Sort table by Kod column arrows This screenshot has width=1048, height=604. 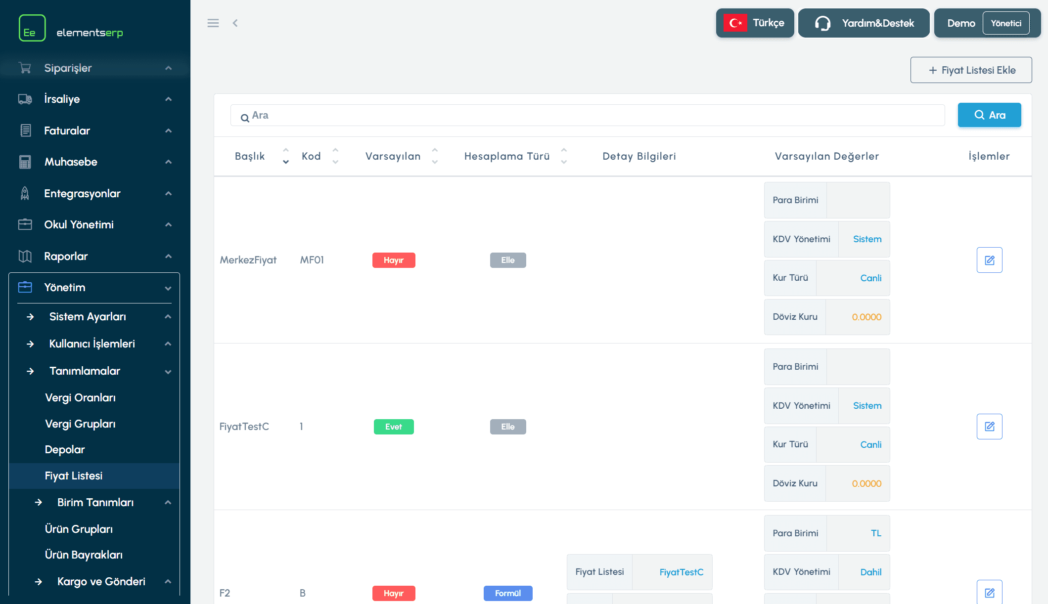click(x=335, y=156)
